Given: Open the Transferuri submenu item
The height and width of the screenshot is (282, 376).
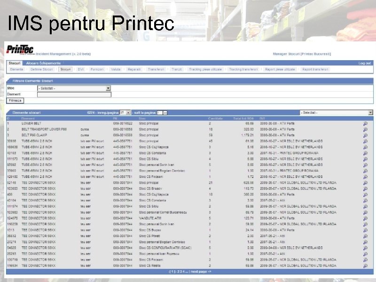Looking at the screenshot, I should pyautogui.click(x=156, y=69).
